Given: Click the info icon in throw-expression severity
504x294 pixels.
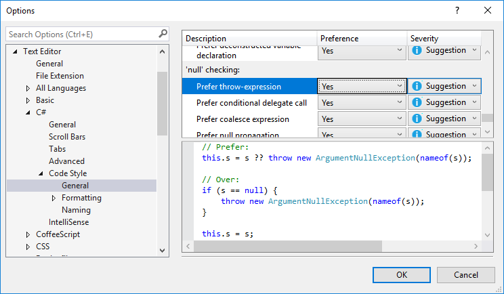Looking at the screenshot, I should coord(417,86).
